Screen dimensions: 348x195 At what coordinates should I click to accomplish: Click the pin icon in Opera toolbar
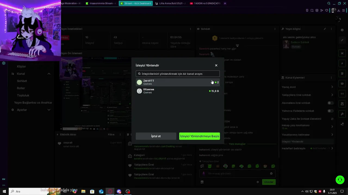[x=307, y=10]
